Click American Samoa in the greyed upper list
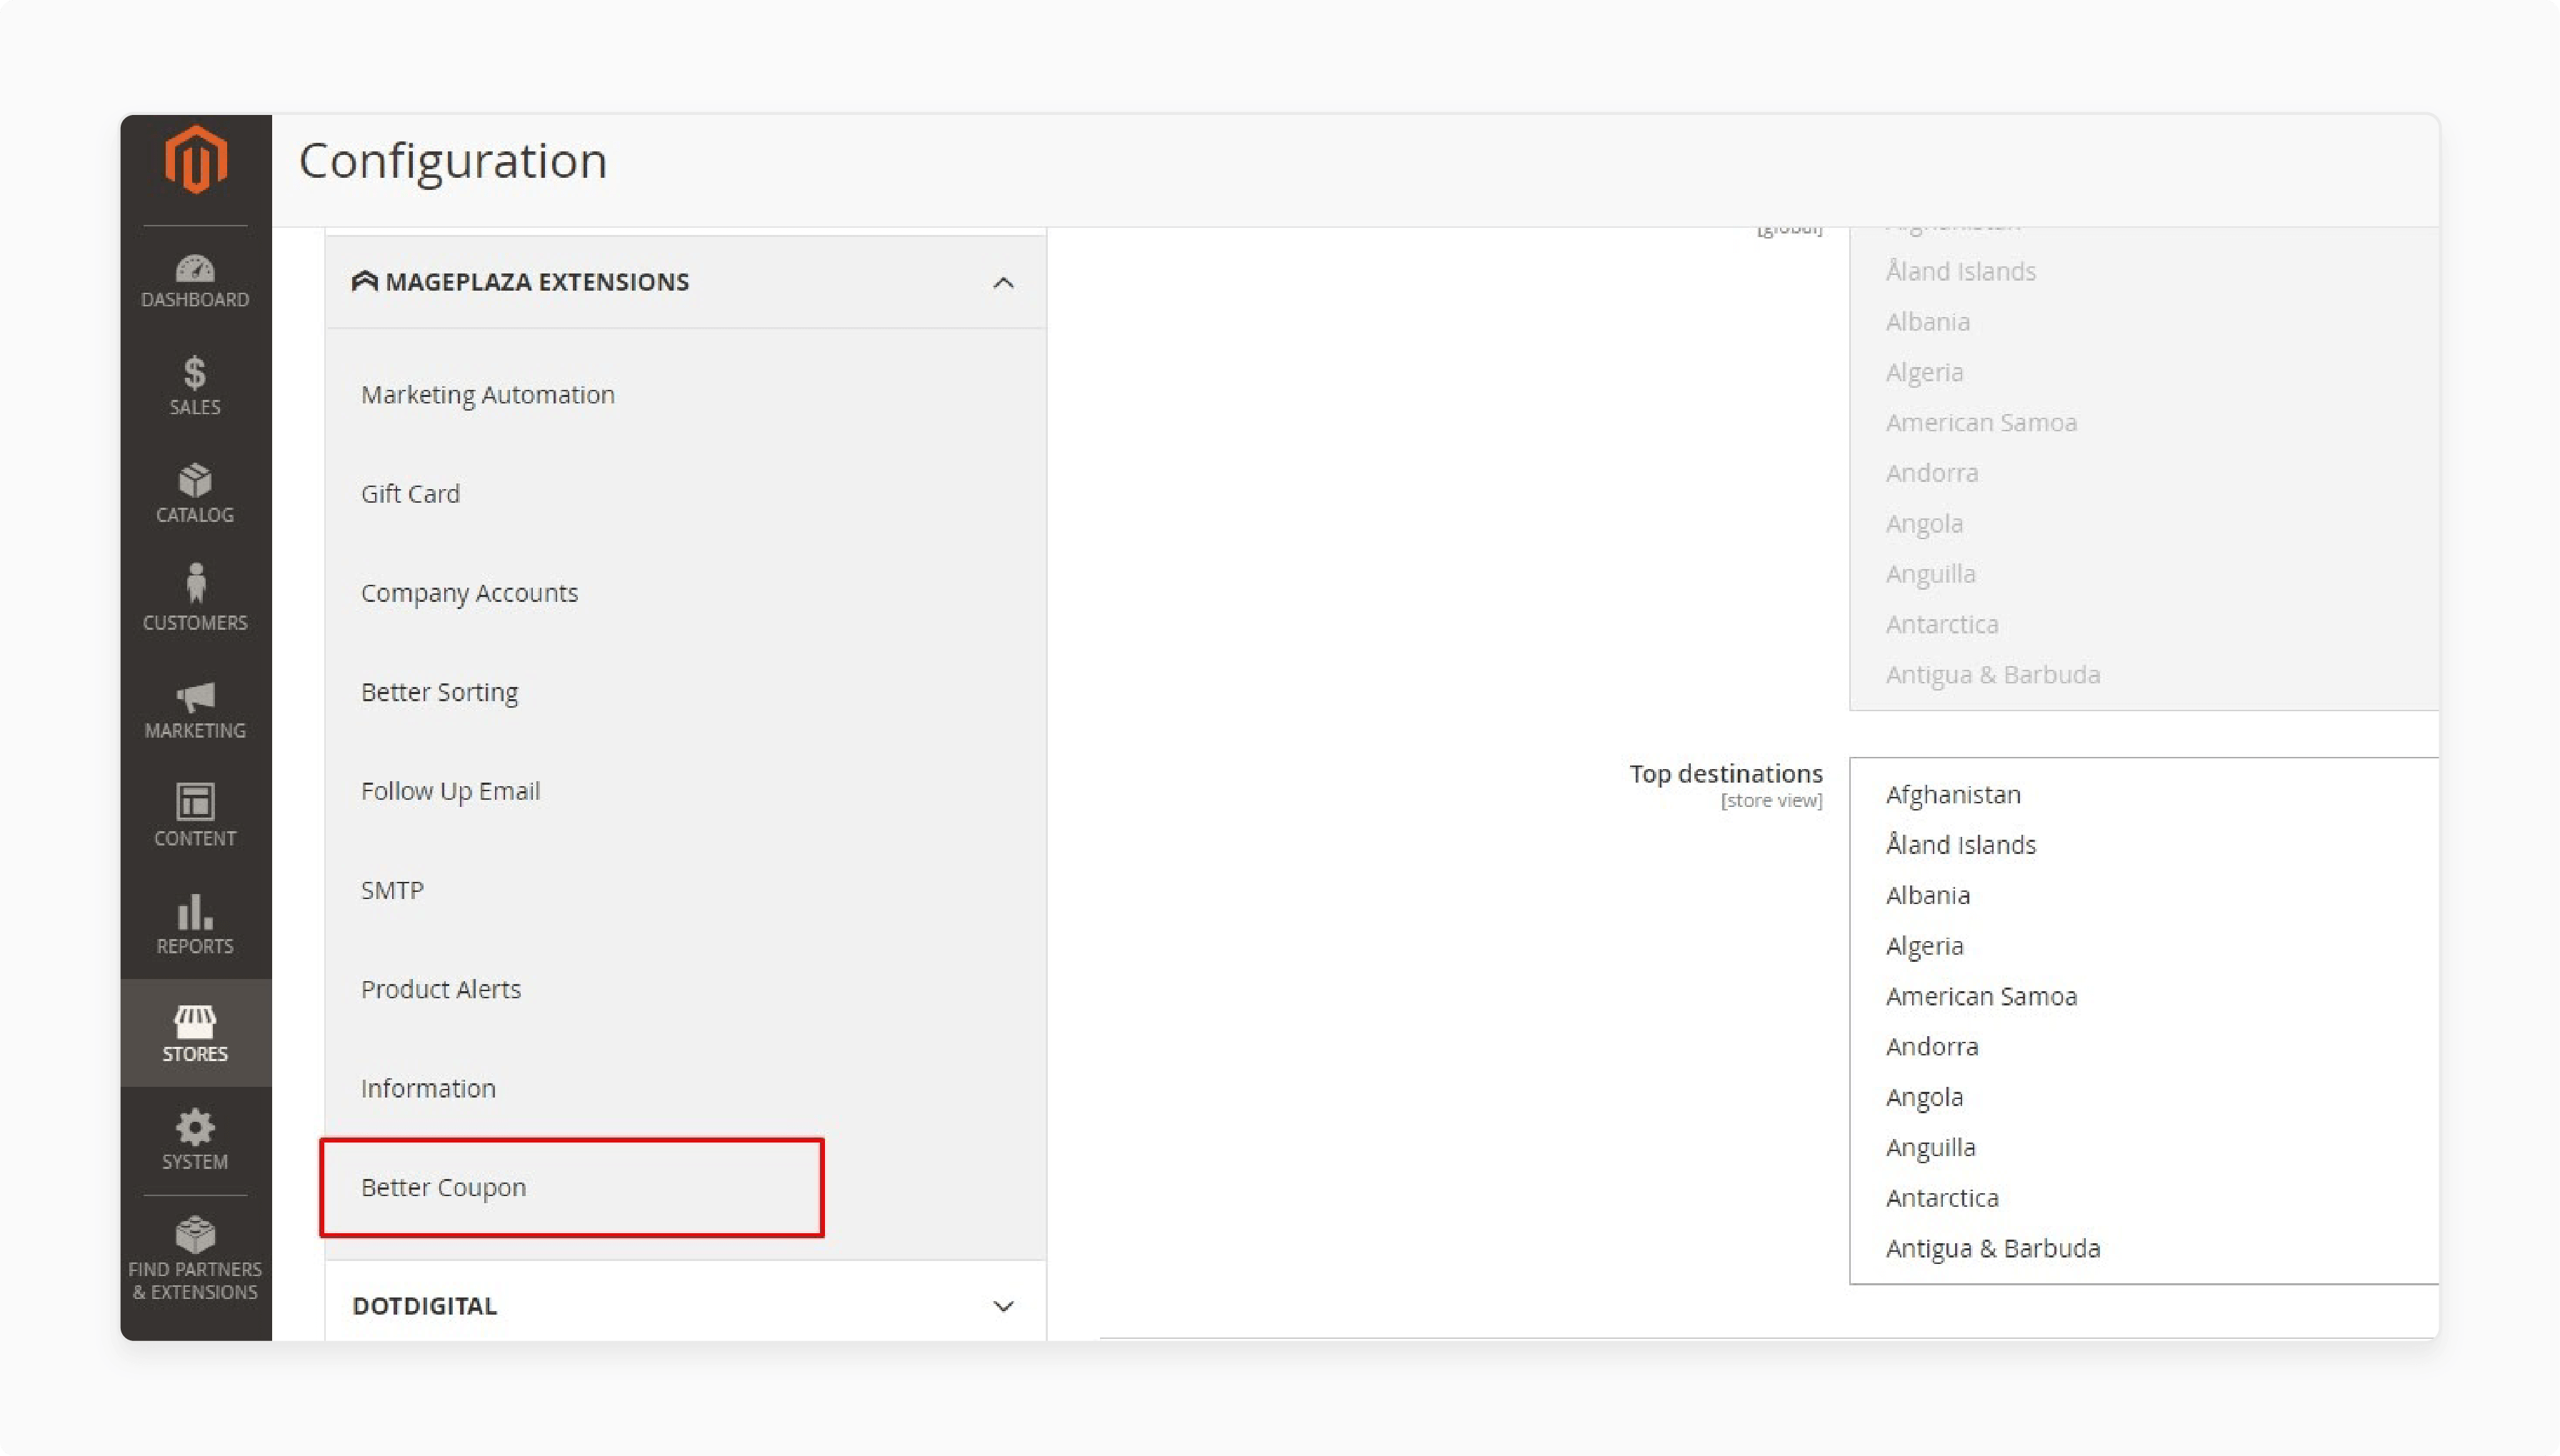This screenshot has height=1456, width=2560. point(1982,423)
